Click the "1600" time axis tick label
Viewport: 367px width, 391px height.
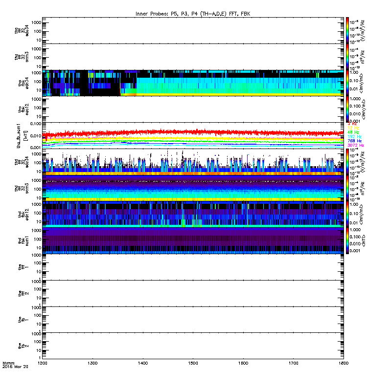(x=243, y=363)
